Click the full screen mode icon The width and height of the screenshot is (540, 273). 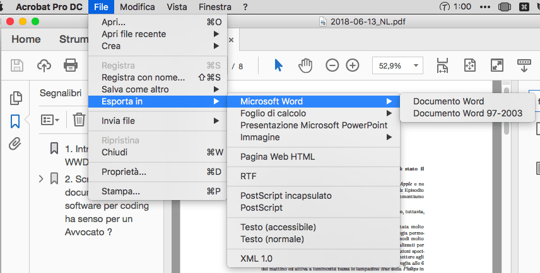(497, 65)
